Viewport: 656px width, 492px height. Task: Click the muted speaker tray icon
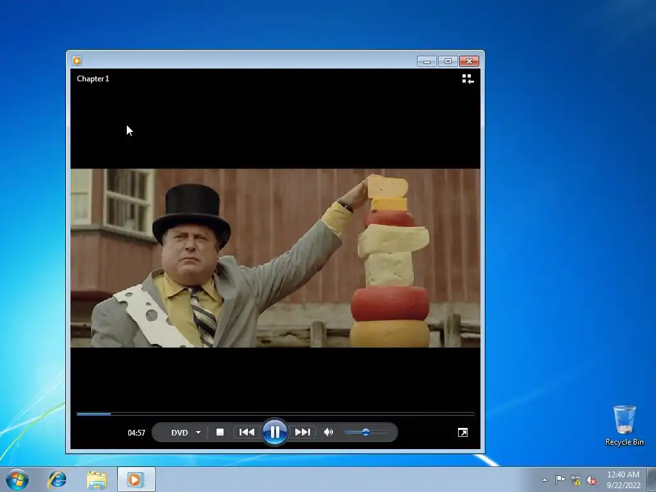click(x=591, y=480)
